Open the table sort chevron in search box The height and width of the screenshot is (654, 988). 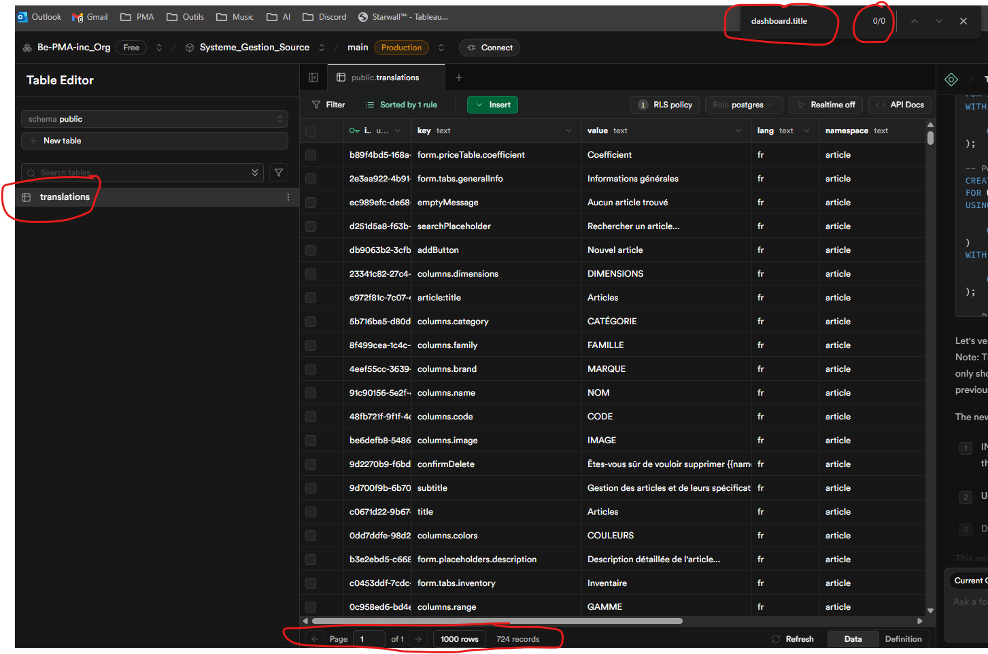(x=255, y=173)
